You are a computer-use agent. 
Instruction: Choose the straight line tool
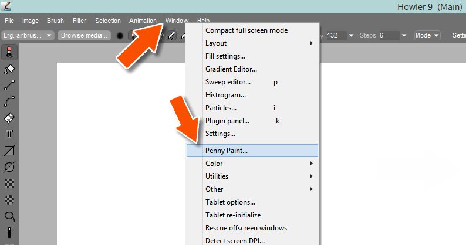[x=9, y=86]
